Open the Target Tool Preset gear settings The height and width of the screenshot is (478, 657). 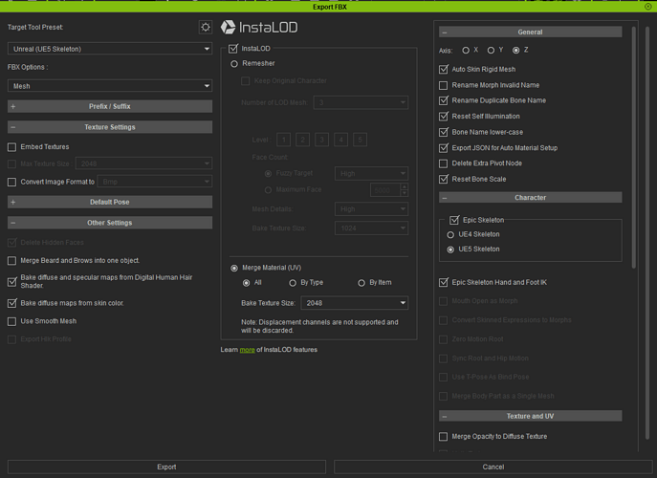coord(206,27)
